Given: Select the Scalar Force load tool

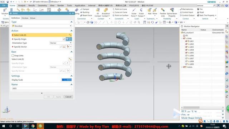Looking at the screenshot, I should click(x=134, y=13).
